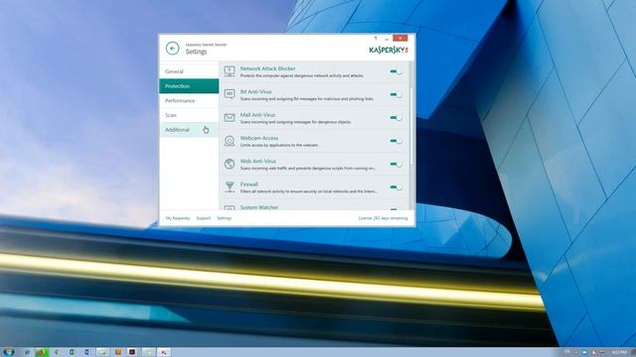Click the Firewall funnel icon
This screenshot has width=636, height=357.
pos(230,186)
